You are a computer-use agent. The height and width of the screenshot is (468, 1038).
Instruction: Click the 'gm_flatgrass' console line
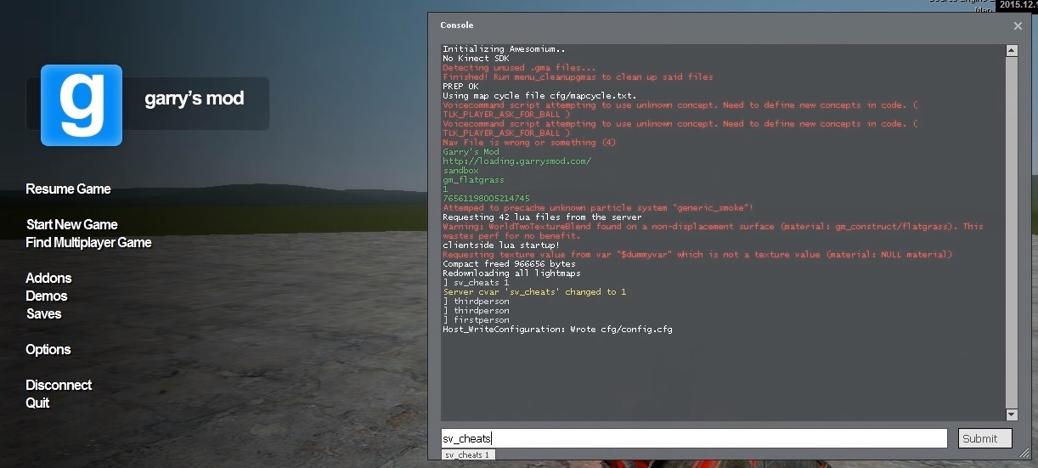coord(473,180)
